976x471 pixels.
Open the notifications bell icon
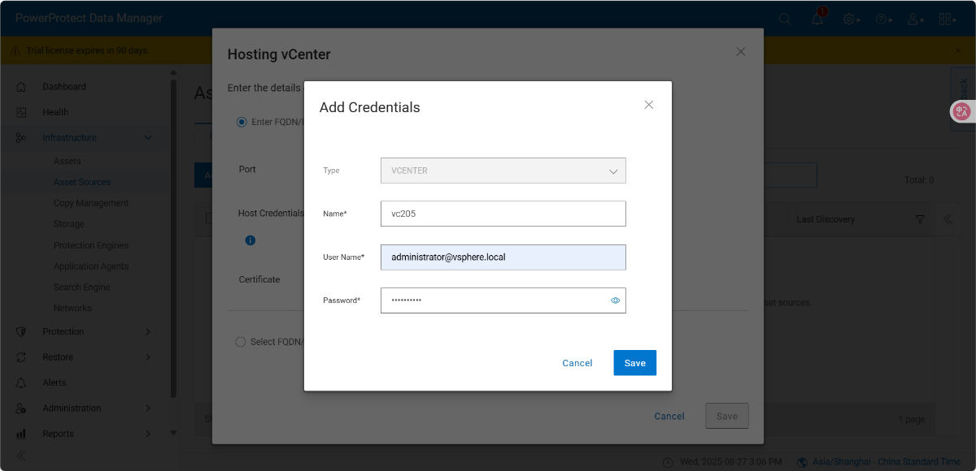click(817, 19)
